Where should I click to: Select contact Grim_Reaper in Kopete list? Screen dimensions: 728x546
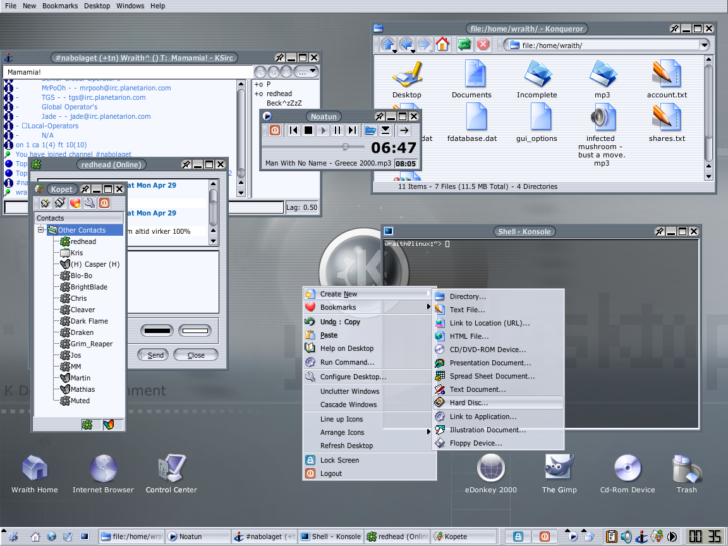(x=92, y=344)
